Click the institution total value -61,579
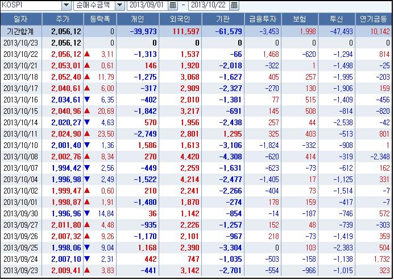The image size is (394, 280). [229, 32]
